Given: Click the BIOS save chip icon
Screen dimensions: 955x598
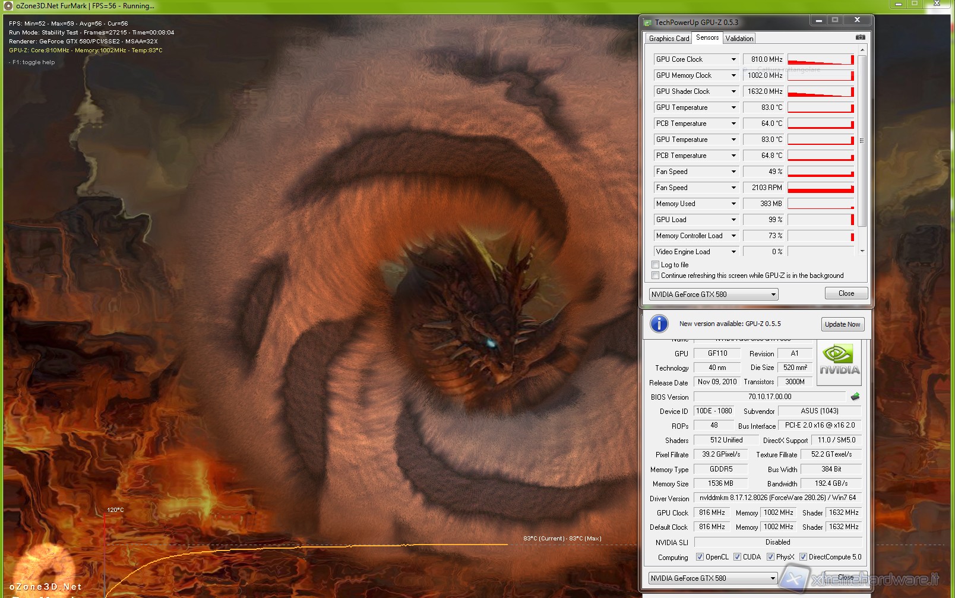Looking at the screenshot, I should coord(855,397).
